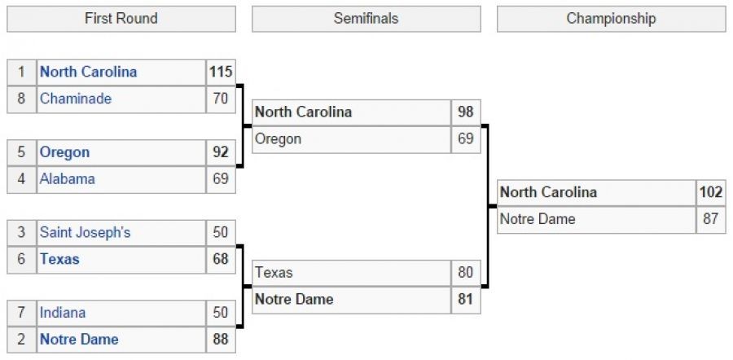Click the seed number 1 cell
Screen dimensions: 733x360
(x=22, y=72)
